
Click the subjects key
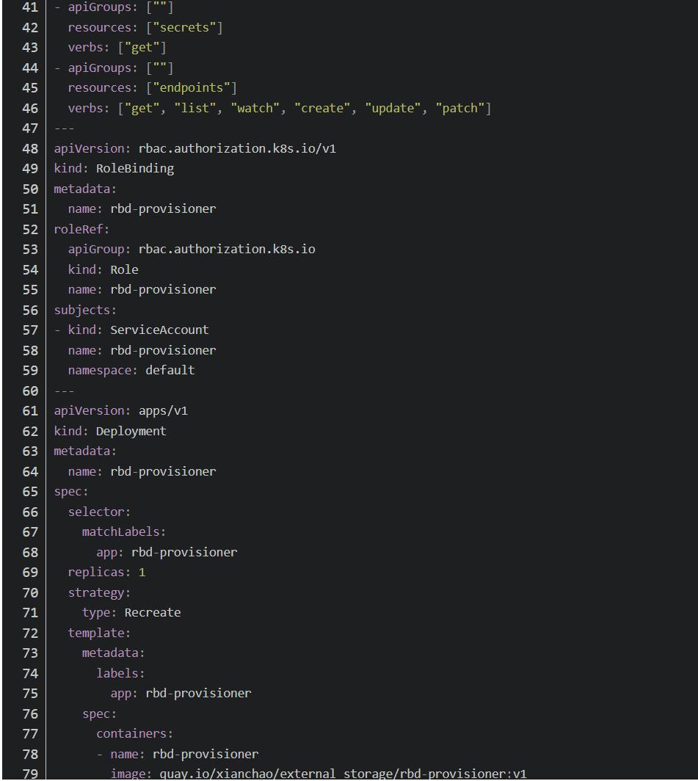[x=84, y=310]
